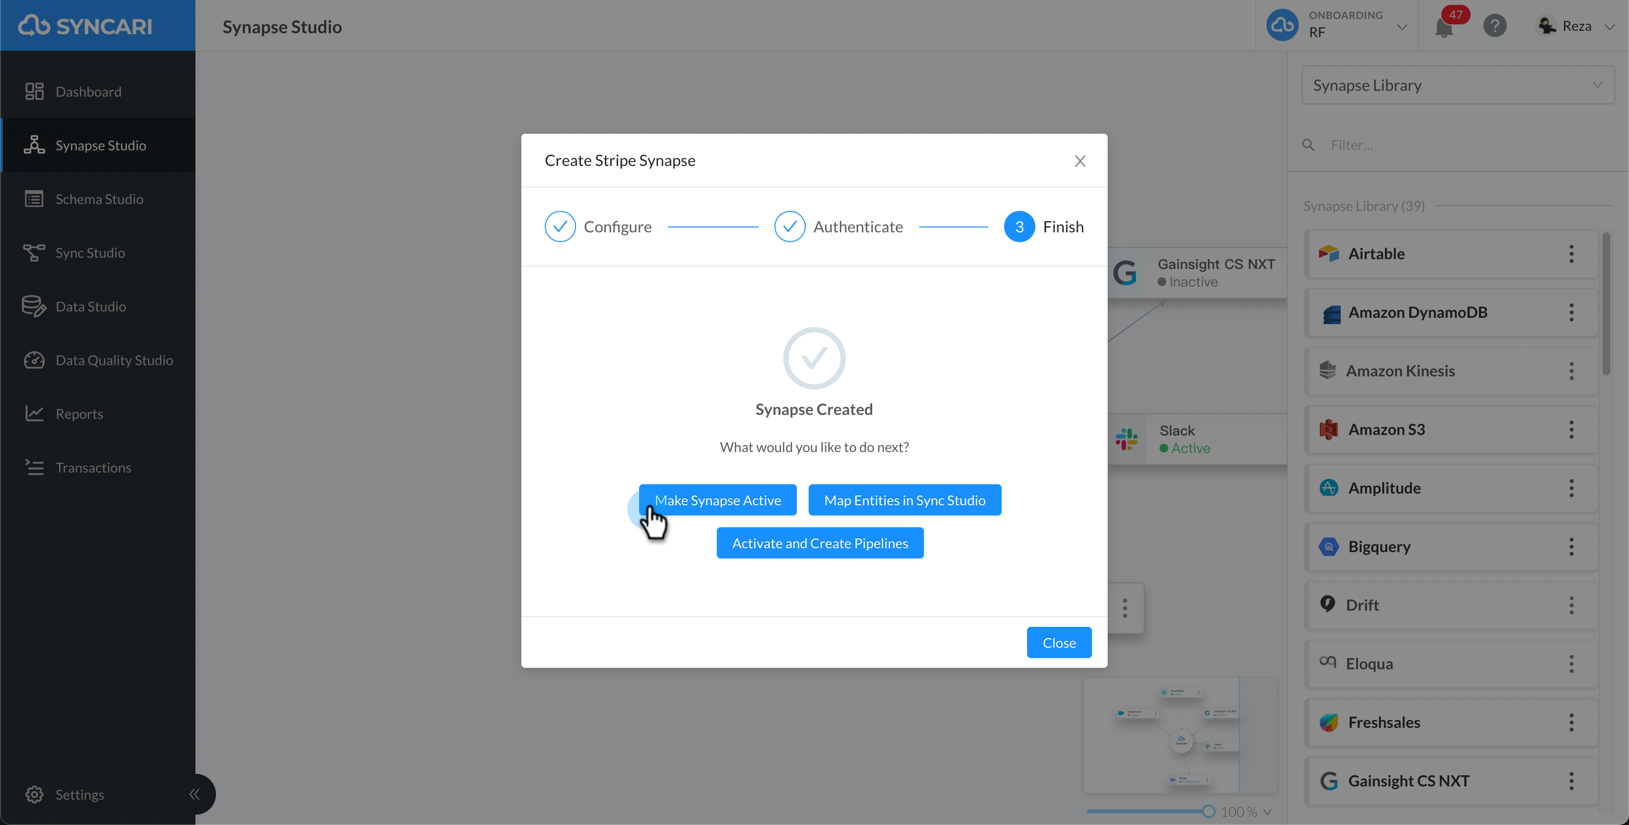Click the Syncari logo in the header
Screen dimensions: 1629x825
coord(86,26)
